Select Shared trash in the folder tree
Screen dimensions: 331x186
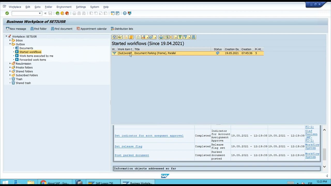pyautogui.click(x=23, y=83)
